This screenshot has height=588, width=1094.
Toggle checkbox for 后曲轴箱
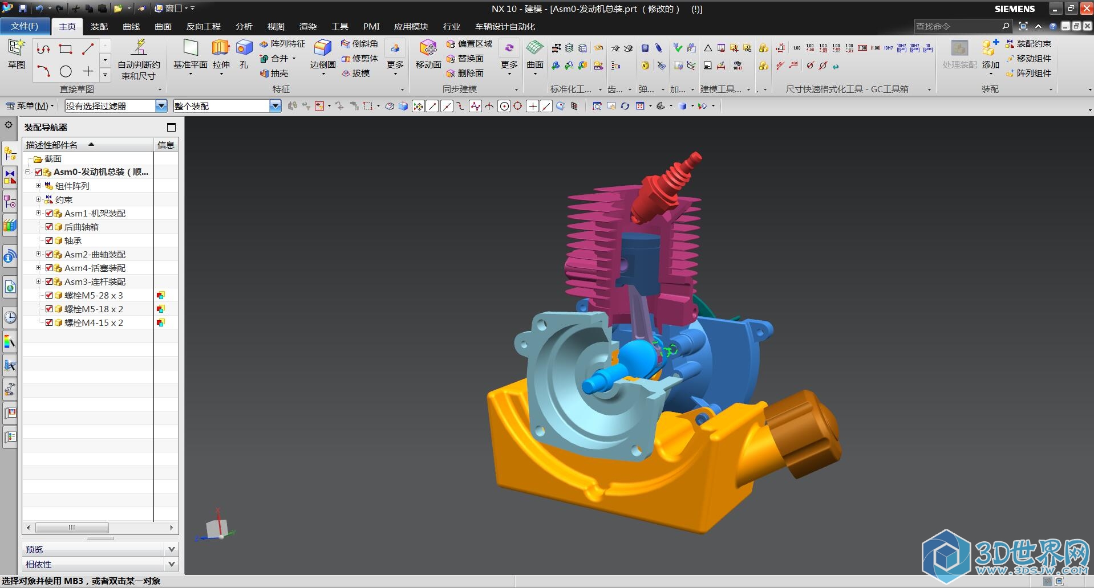click(x=49, y=227)
